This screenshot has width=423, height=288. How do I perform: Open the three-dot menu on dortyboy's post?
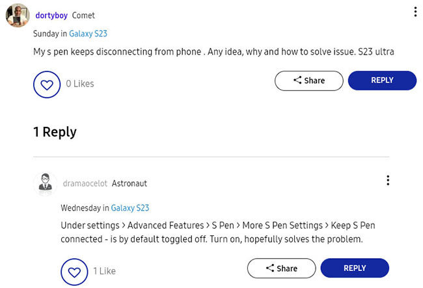(415, 12)
